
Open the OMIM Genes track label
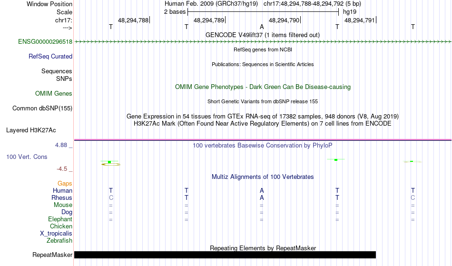[53, 93]
